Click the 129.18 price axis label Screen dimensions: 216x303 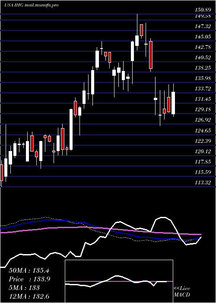click(x=203, y=110)
